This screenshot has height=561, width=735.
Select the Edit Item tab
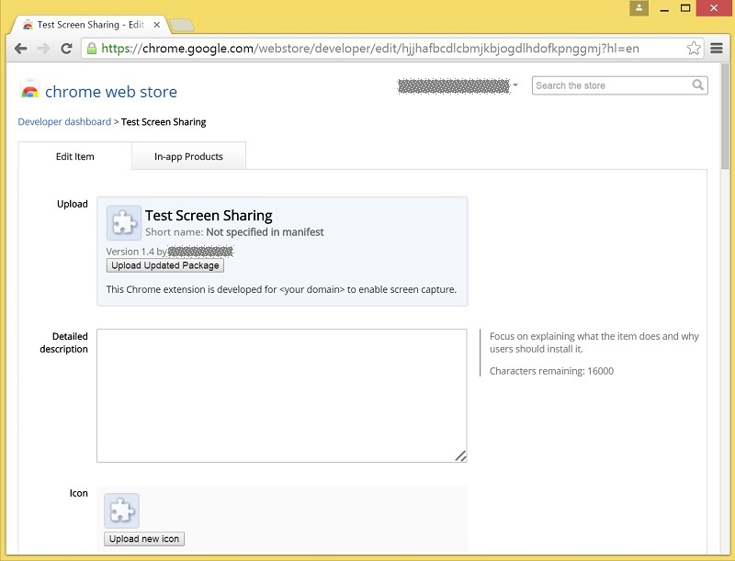pyautogui.click(x=74, y=157)
